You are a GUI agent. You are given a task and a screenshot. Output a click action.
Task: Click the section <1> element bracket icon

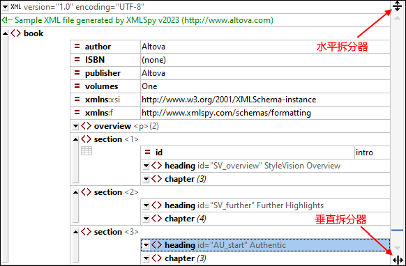pos(87,139)
